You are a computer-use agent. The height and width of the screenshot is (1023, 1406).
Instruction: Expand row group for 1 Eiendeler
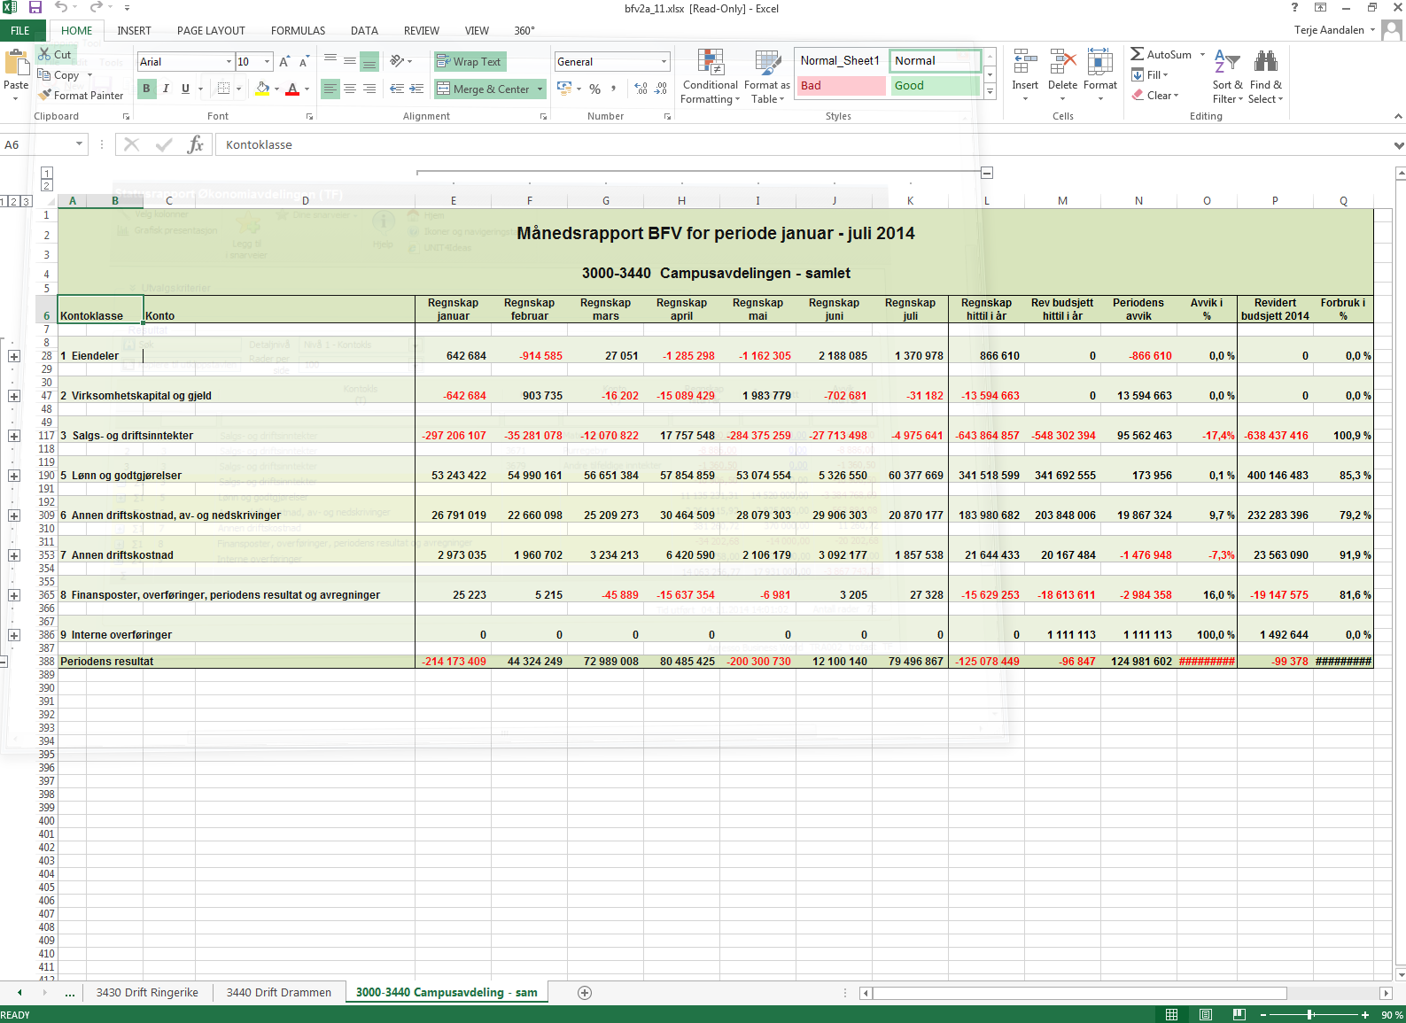pyautogui.click(x=14, y=356)
